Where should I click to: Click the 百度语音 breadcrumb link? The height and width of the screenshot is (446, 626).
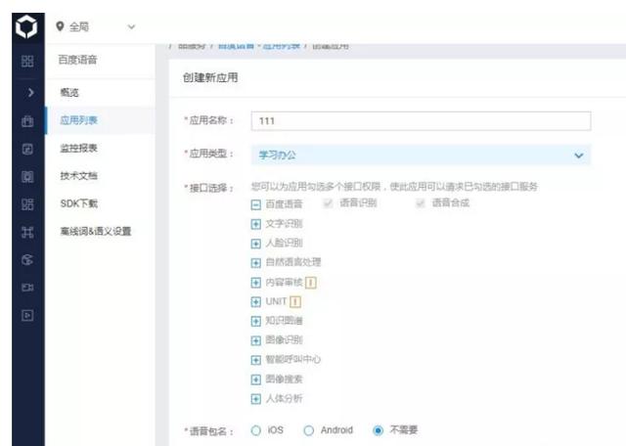(236, 46)
